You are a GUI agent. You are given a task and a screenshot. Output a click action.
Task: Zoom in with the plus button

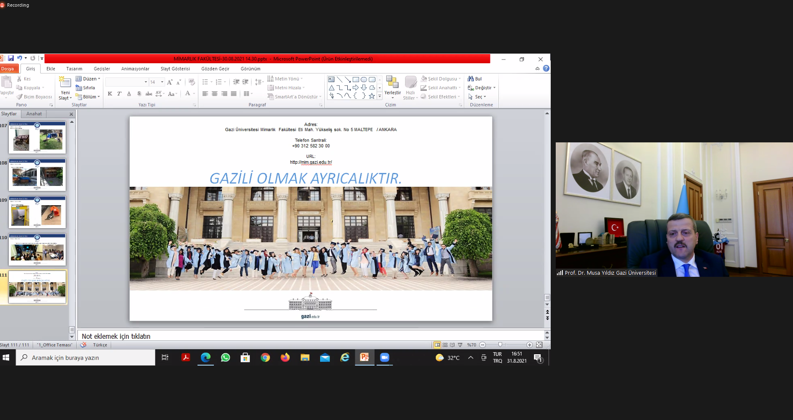click(x=529, y=345)
